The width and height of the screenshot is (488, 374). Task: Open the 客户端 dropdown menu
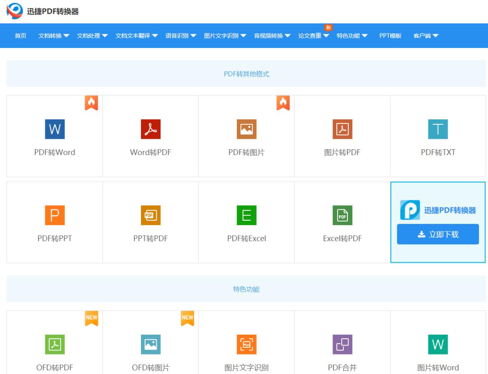coord(425,35)
